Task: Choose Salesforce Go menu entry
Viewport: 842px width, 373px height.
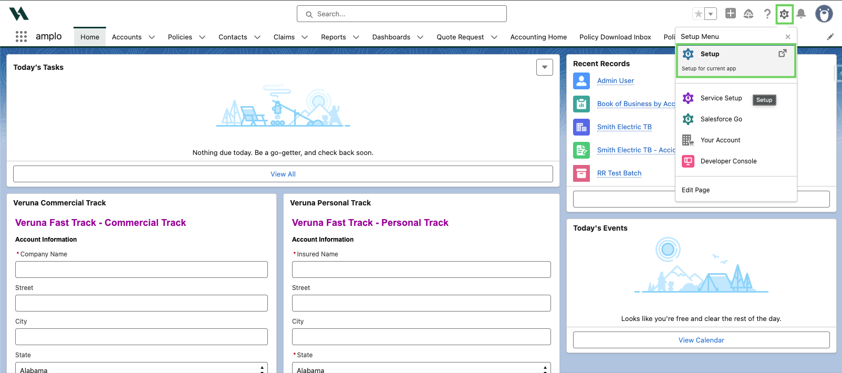Action: (x=721, y=119)
